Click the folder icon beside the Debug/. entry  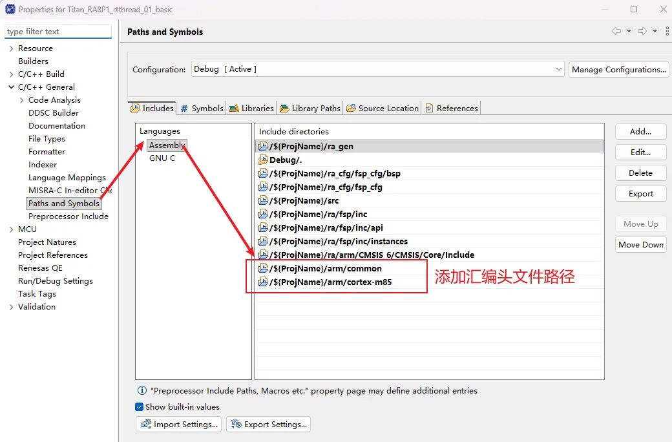click(262, 160)
